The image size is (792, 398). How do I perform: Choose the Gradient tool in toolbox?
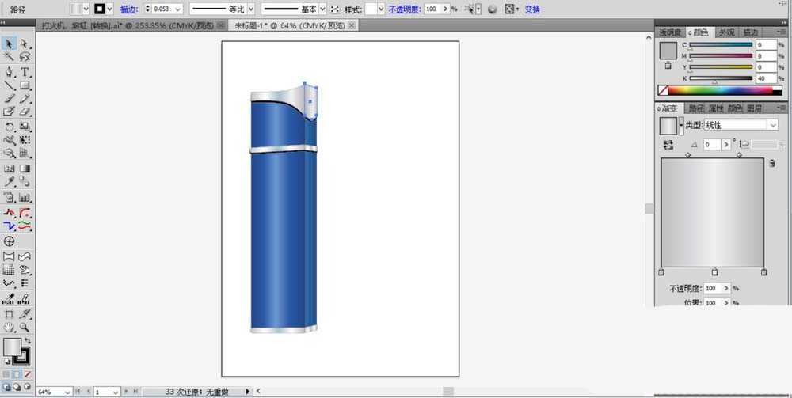25,169
